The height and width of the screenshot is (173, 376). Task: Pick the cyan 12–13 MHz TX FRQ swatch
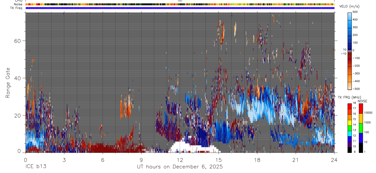(350, 134)
